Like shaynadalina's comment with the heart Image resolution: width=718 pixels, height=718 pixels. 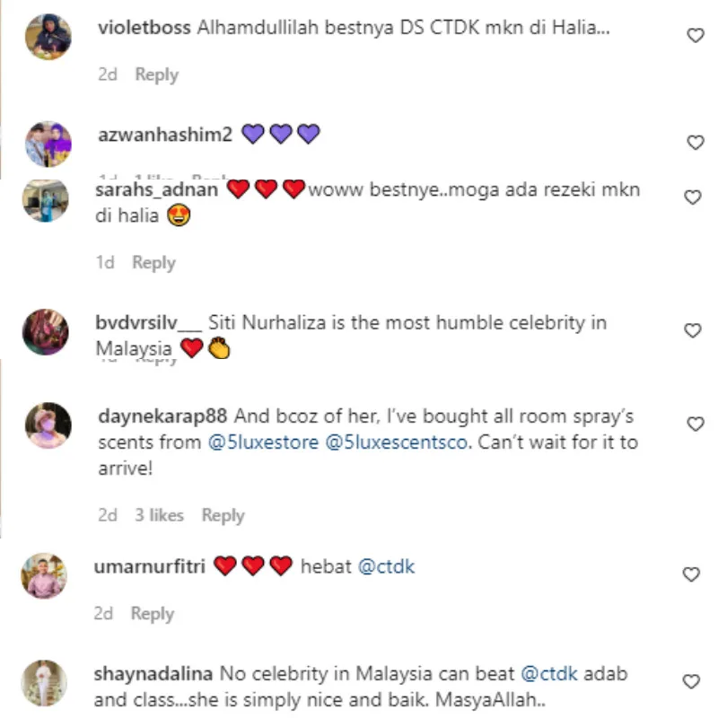[694, 681]
